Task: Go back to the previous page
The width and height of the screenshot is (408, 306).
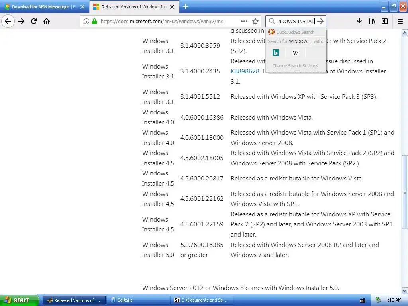Action: [8, 21]
